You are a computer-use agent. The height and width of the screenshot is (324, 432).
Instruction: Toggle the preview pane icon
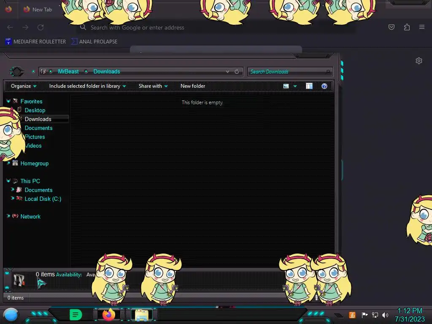pyautogui.click(x=309, y=86)
